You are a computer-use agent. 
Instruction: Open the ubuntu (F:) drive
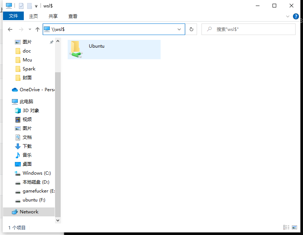(x=34, y=200)
